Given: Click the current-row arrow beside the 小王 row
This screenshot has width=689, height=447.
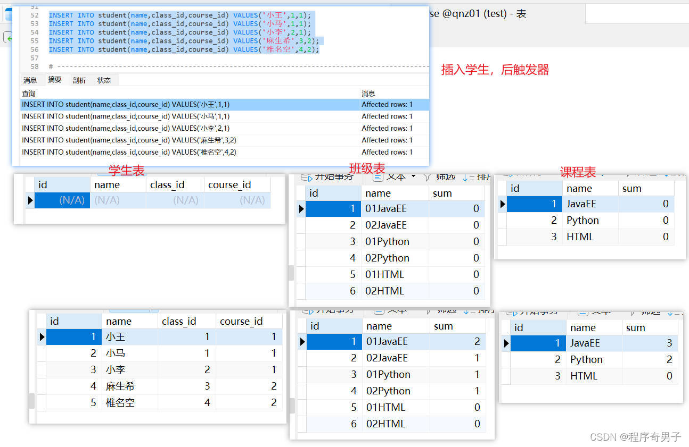Looking at the screenshot, I should coord(42,336).
